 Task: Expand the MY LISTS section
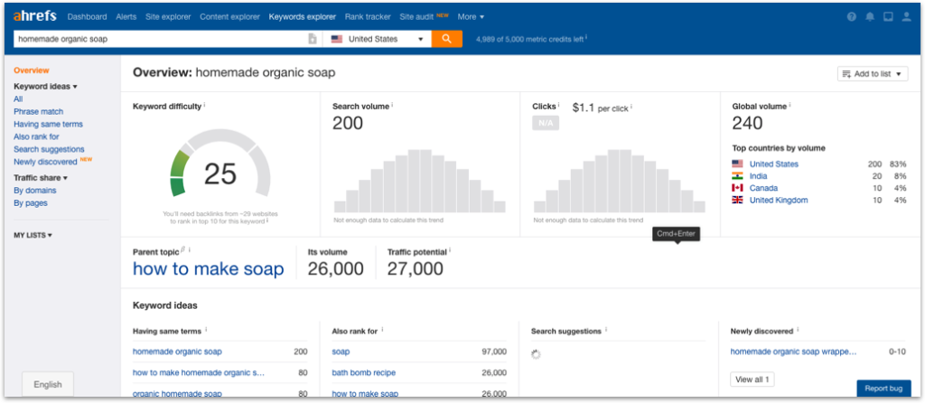coord(33,235)
